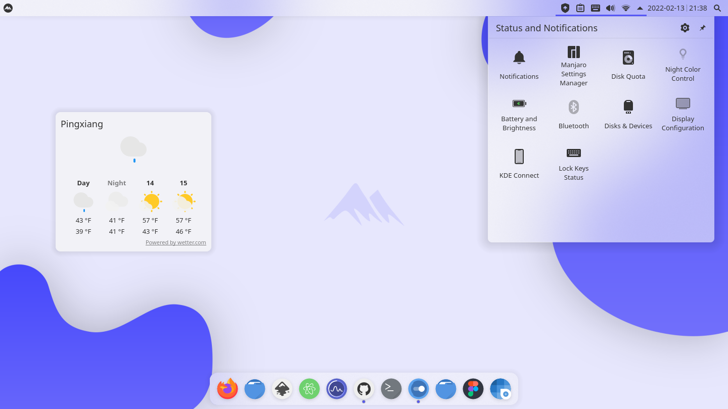Open GitHub Desktop from the dock
Screen dimensions: 728x409
[364, 389]
